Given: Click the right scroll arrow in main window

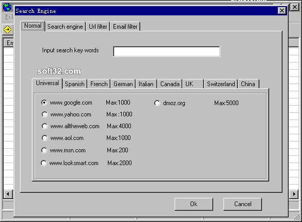Looking at the screenshot, I should (x=294, y=194).
